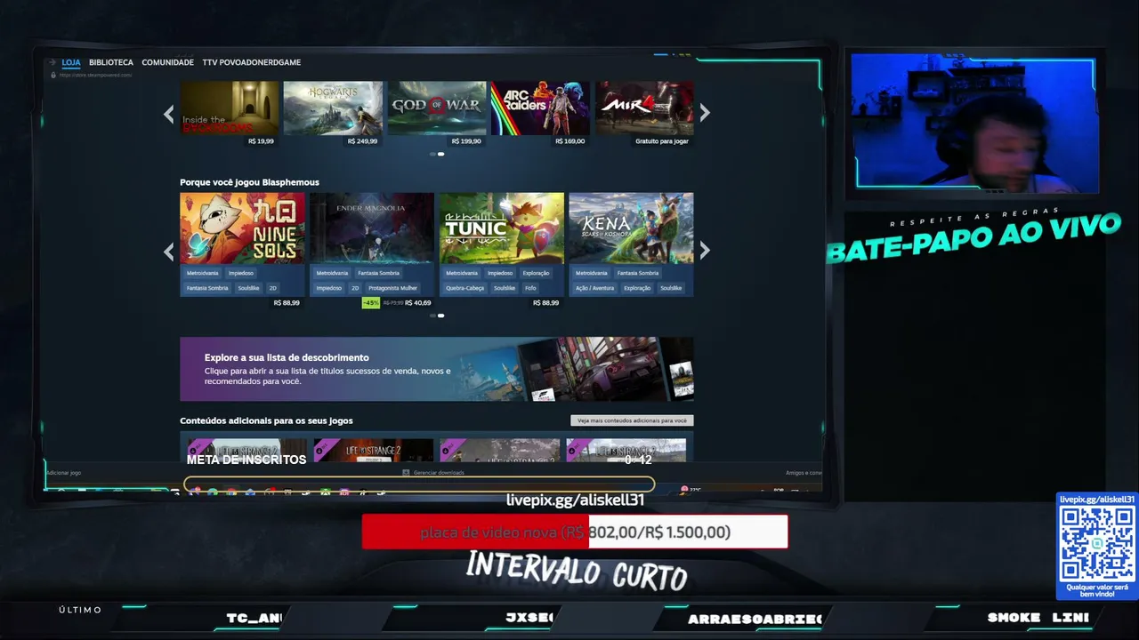Switch to the BIBLIOTECA tab
The width and height of the screenshot is (1139, 640).
[x=111, y=62]
